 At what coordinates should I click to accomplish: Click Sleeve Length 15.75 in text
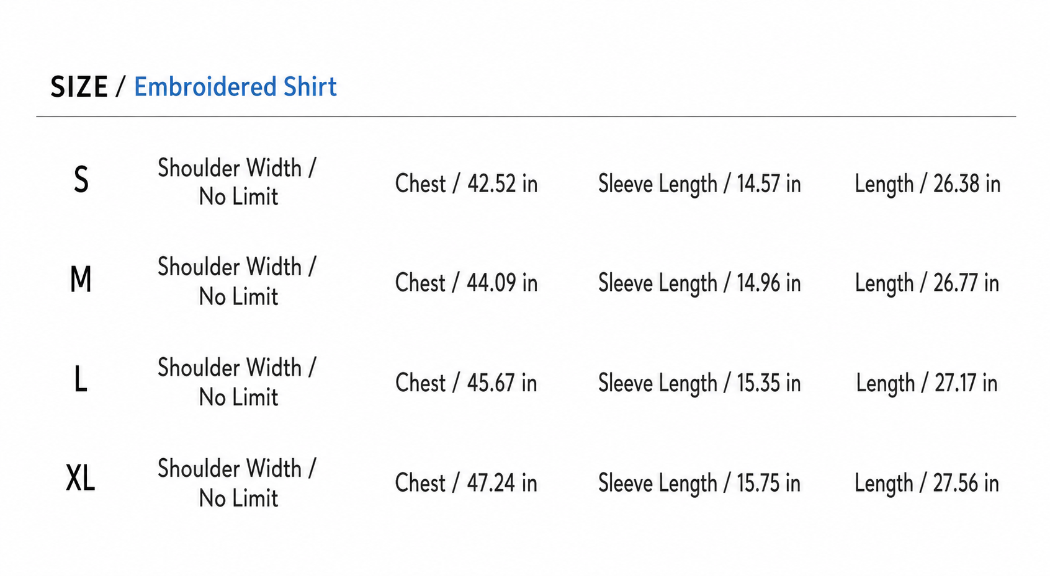pos(699,484)
